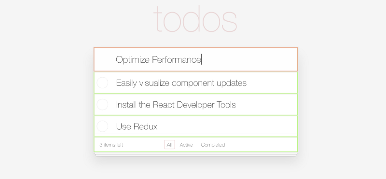Show only Completed todos
386x179 pixels.
(x=213, y=145)
